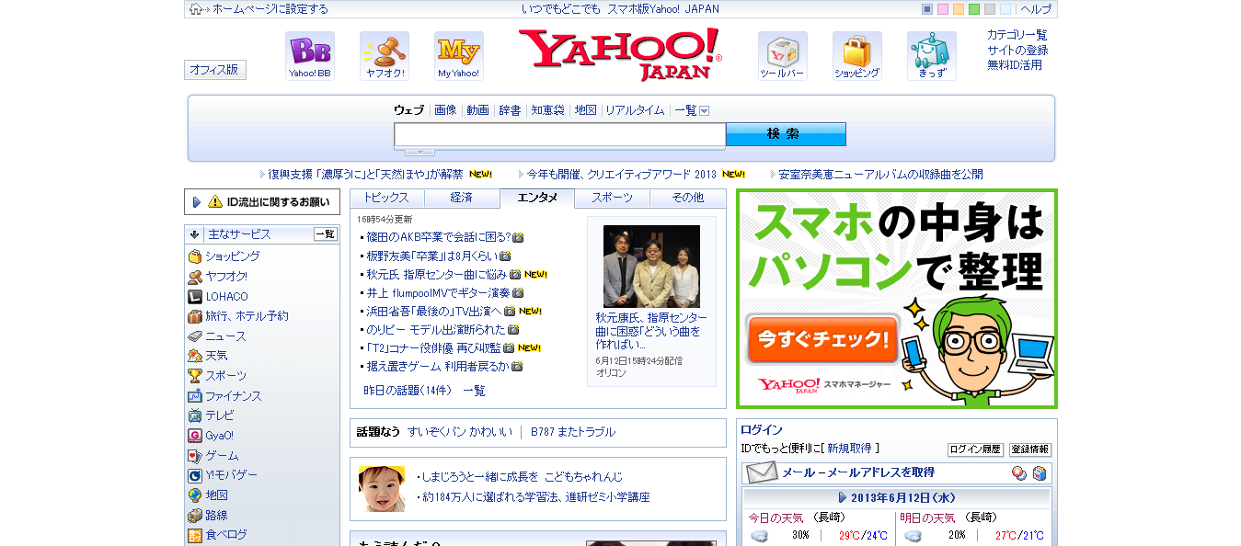
Task: Open 食べログ in the sidebar
Action: [217, 535]
